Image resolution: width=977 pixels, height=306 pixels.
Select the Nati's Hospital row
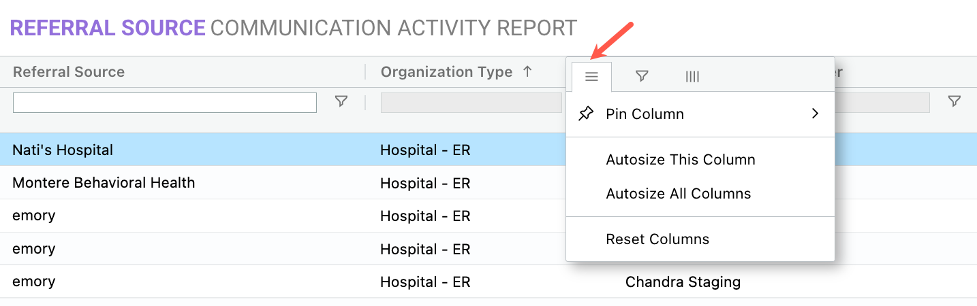(x=63, y=150)
